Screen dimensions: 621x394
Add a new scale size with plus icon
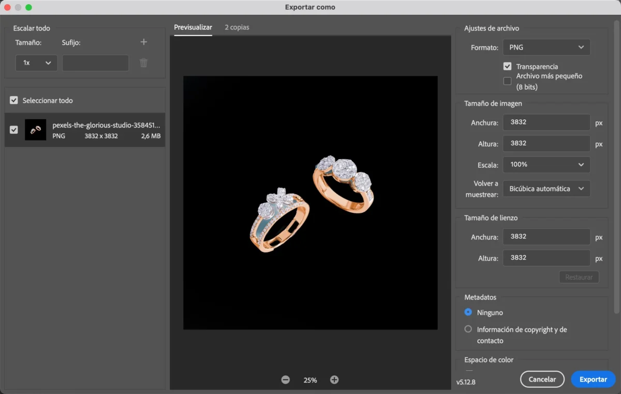click(x=144, y=42)
